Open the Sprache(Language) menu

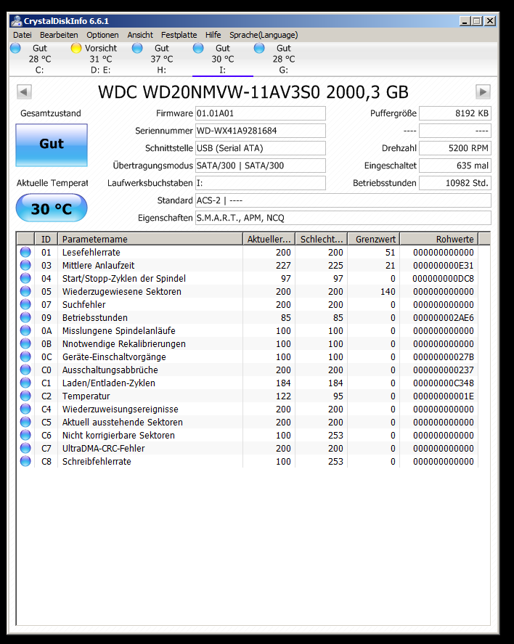[x=264, y=35]
